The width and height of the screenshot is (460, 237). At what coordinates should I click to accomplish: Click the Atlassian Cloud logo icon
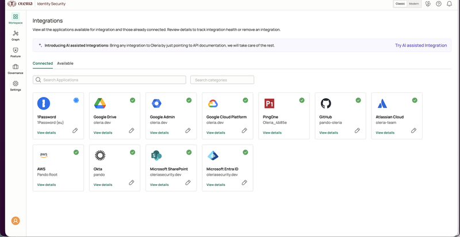coord(382,103)
